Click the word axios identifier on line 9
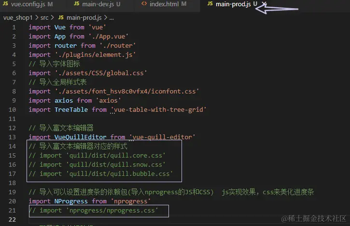Screen dimensions: 350x226 point(64,101)
